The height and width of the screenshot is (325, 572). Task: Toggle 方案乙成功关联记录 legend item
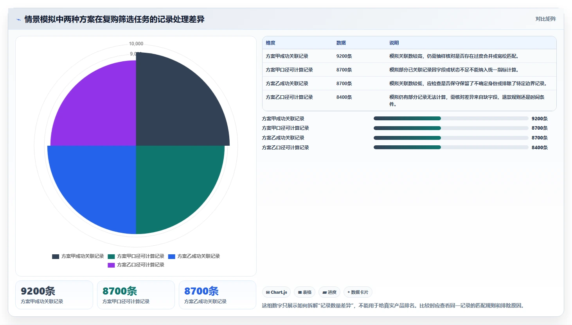coord(194,256)
